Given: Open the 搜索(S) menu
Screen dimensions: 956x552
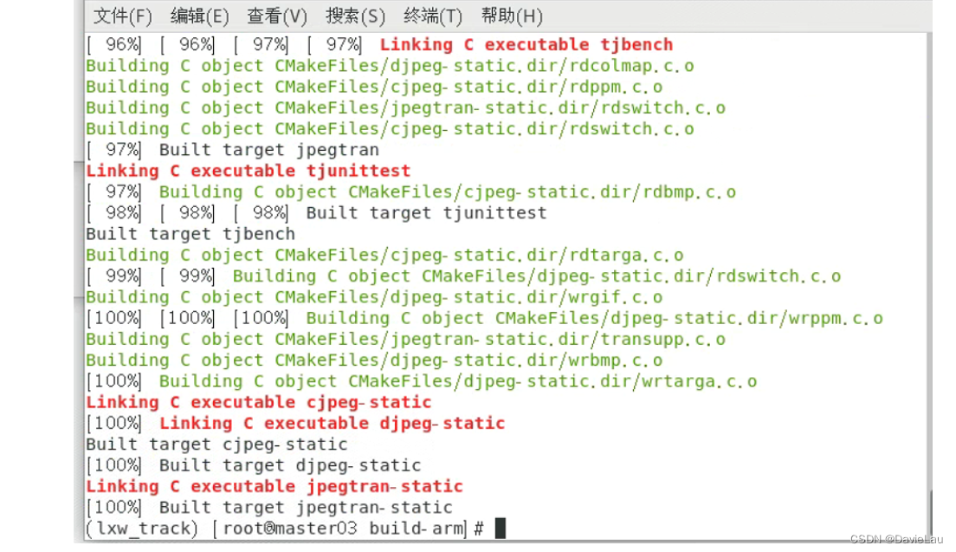Looking at the screenshot, I should click(x=355, y=16).
